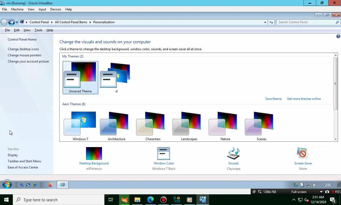The height and width of the screenshot is (205, 341).
Task: Open Desktop Background settings icon
Action: coord(94,153)
